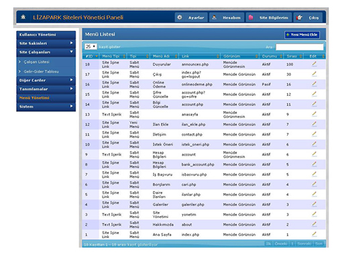Collapse the Site Çalışanları sidebar section
Viewport: 342px width, 255px height.
(x=46, y=52)
